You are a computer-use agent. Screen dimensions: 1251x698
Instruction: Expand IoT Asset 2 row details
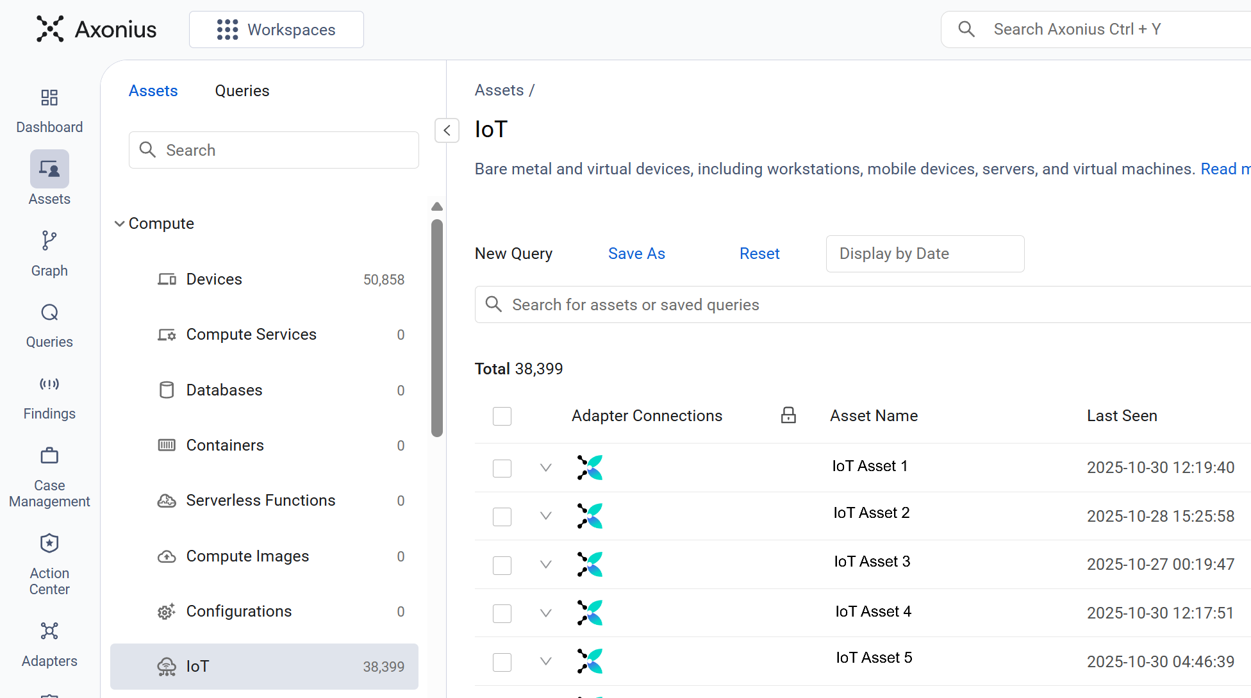click(x=545, y=516)
